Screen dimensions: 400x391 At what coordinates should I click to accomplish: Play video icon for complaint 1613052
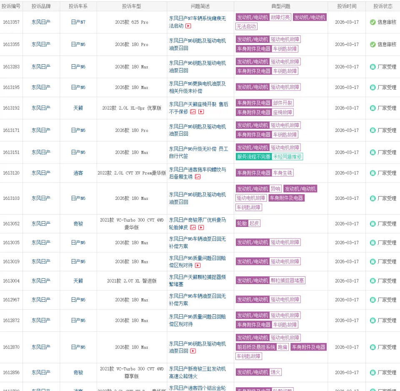pos(201,227)
